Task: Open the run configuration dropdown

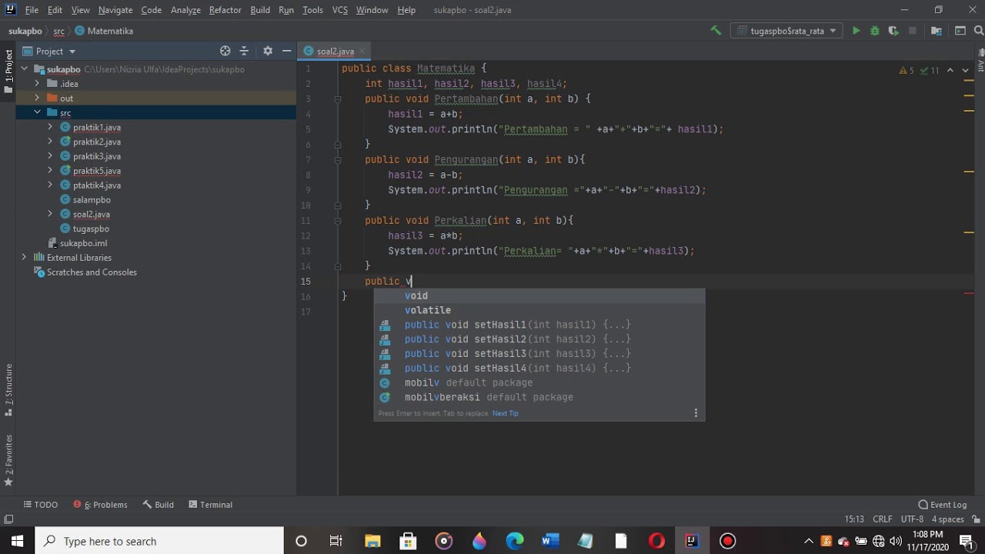Action: 786,31
